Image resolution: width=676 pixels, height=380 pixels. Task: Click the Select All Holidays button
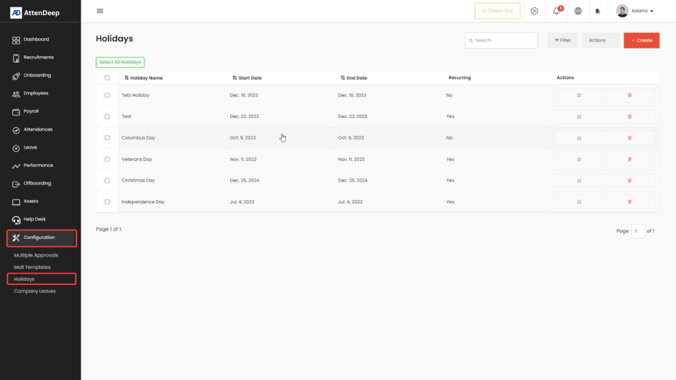coord(120,62)
